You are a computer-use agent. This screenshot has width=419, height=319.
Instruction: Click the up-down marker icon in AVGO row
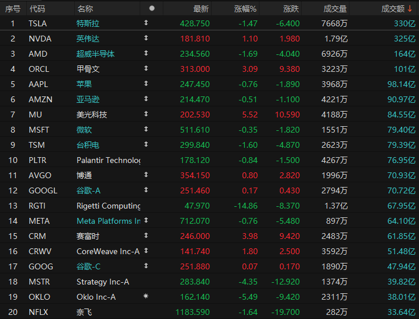[146, 175]
